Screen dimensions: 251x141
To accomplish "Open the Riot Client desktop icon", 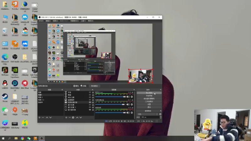I will pos(25,85).
